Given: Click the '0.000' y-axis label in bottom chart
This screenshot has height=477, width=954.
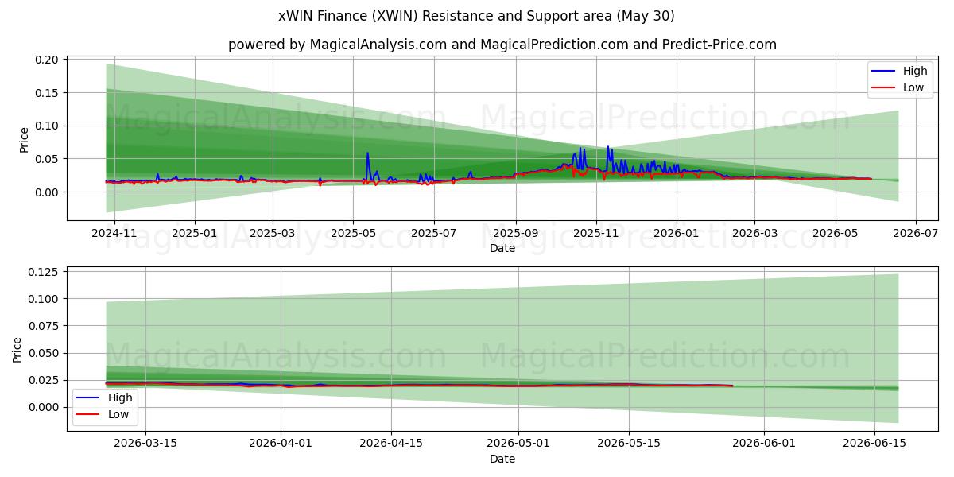Looking at the screenshot, I should tap(45, 407).
